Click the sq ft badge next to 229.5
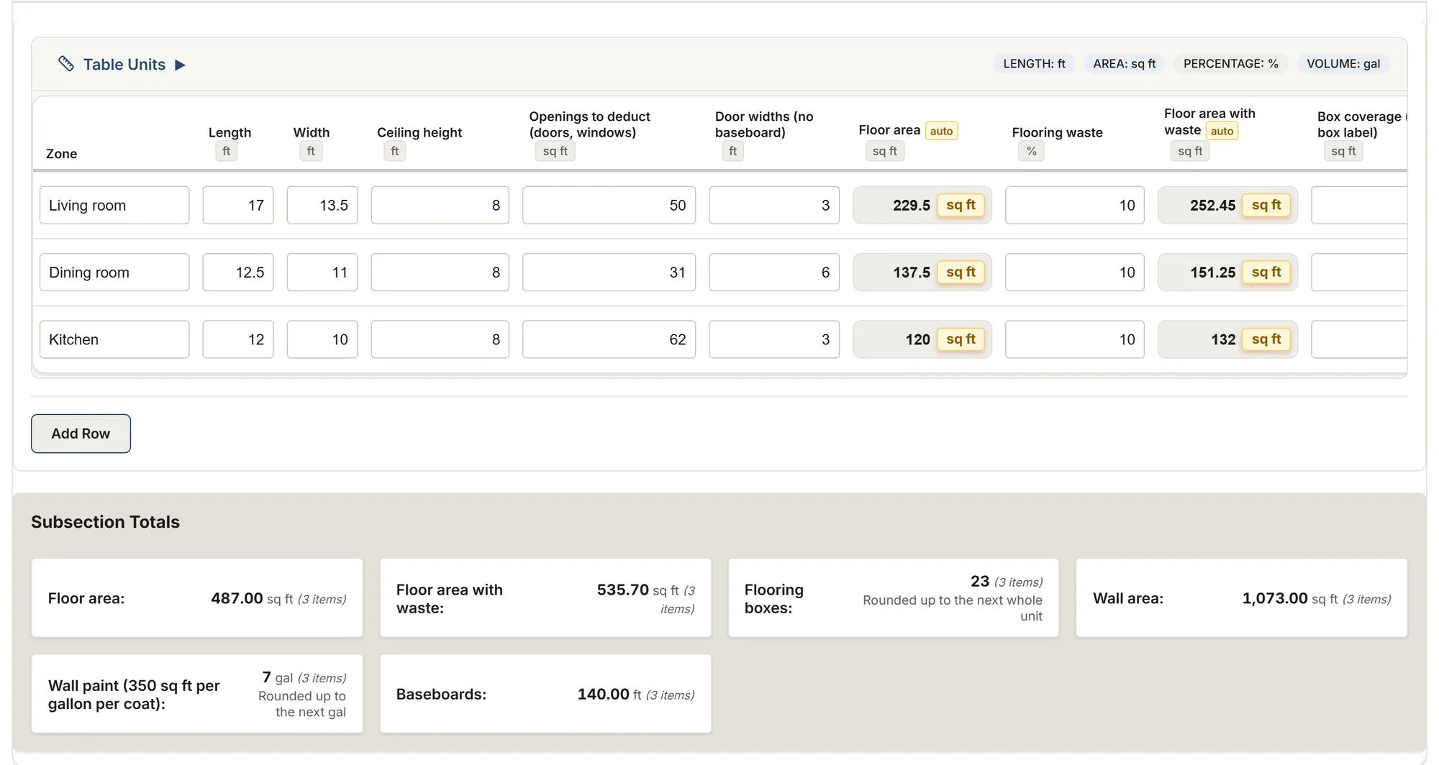The image size is (1439, 765). point(961,205)
